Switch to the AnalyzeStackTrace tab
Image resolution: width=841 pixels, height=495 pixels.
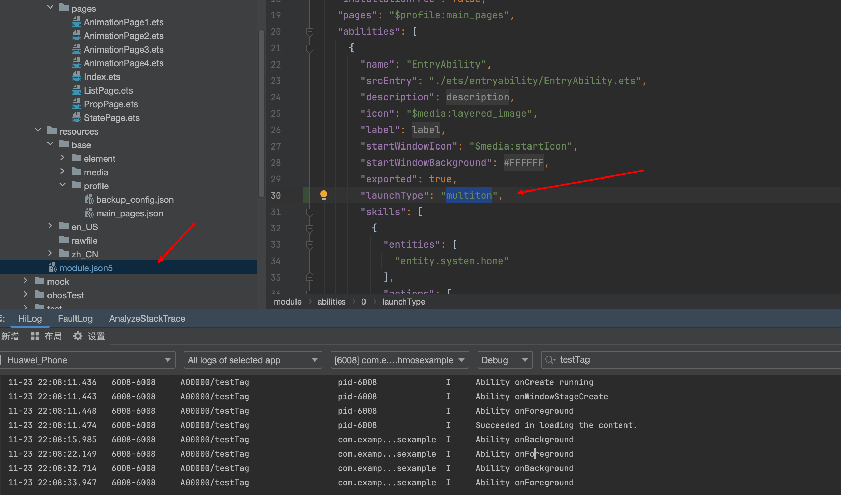point(147,319)
